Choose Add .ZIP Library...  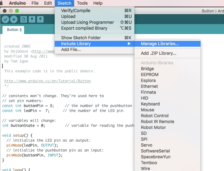click(167, 53)
